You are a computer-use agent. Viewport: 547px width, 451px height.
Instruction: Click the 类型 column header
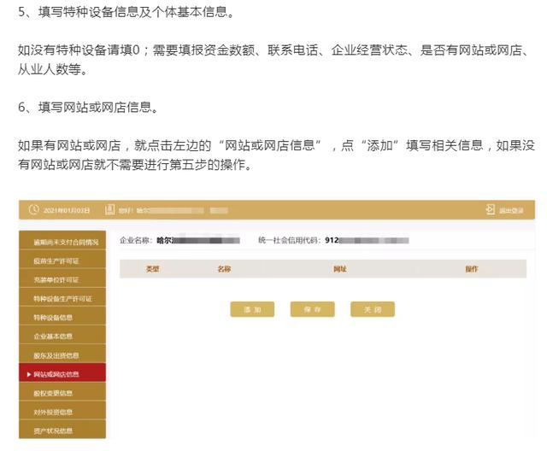point(152,269)
